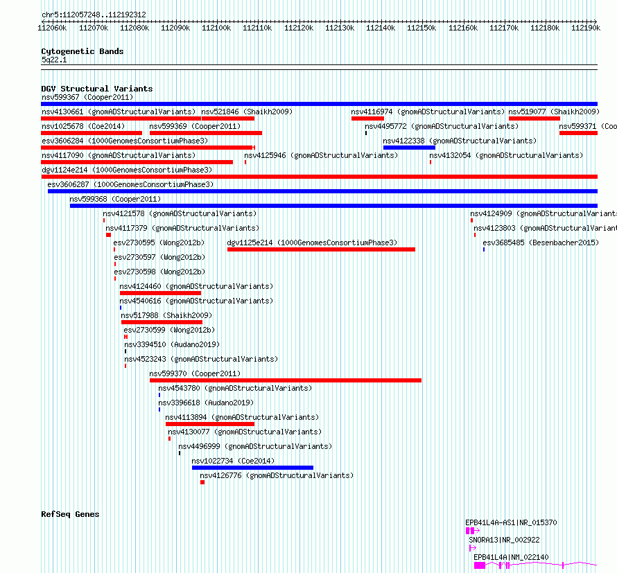
Task: Click the nsv599367 (Cooper2011) variant label
Action: (x=87, y=97)
